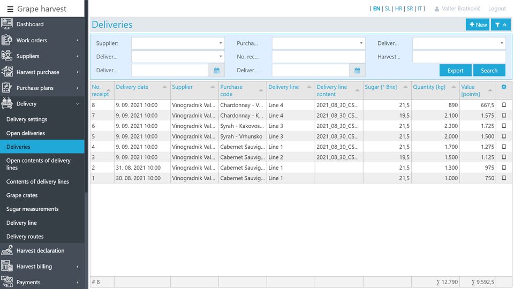This screenshot has height=289, width=514.
Task: Click the hamburger menu icon beside Grape harvest
Action: tap(10, 9)
